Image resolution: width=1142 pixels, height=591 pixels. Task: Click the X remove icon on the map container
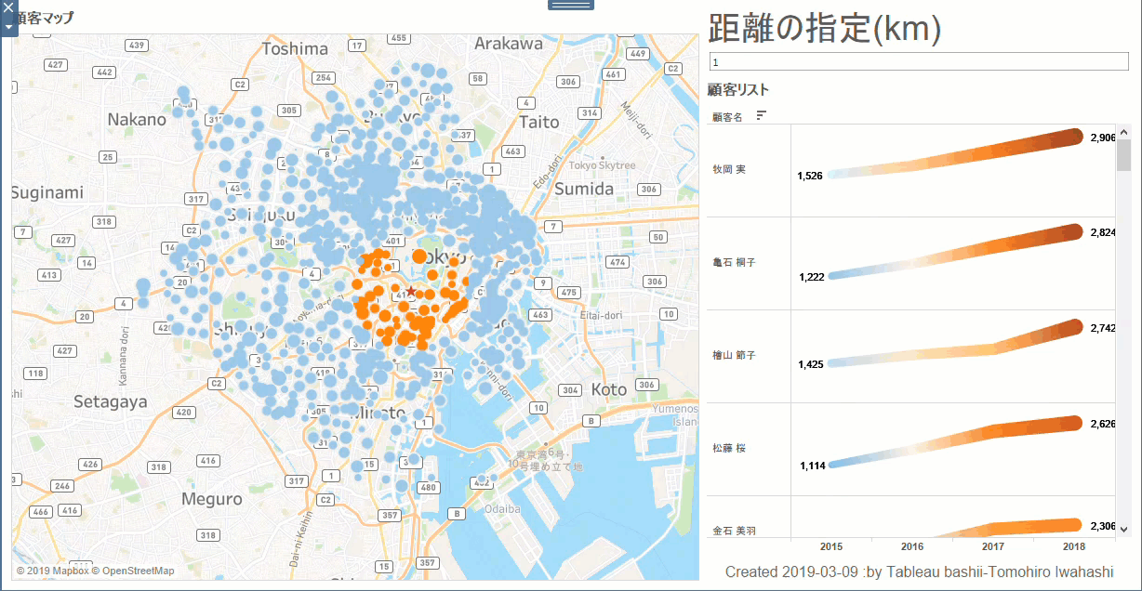[8, 9]
